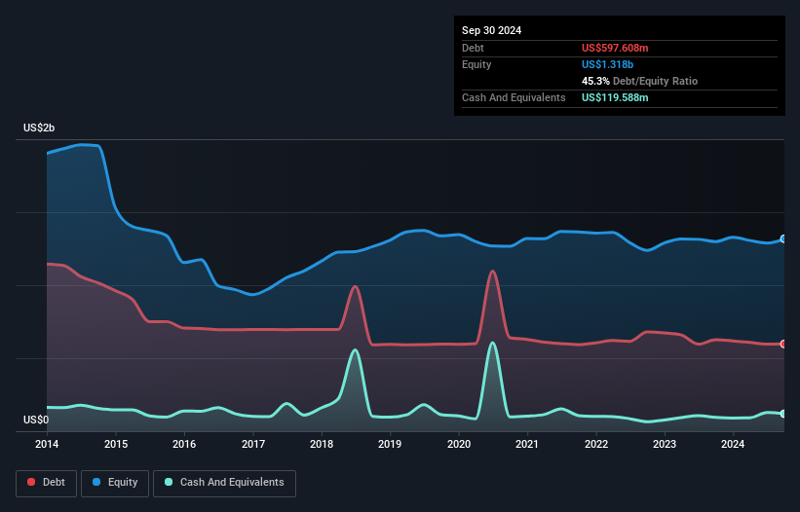
Task: Click the 2017 x-axis label
Action: click(253, 444)
